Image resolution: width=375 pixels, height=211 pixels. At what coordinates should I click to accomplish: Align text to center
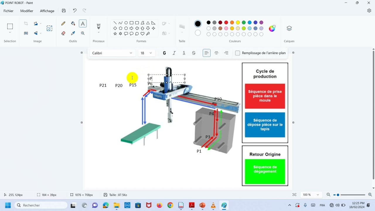(x=216, y=53)
